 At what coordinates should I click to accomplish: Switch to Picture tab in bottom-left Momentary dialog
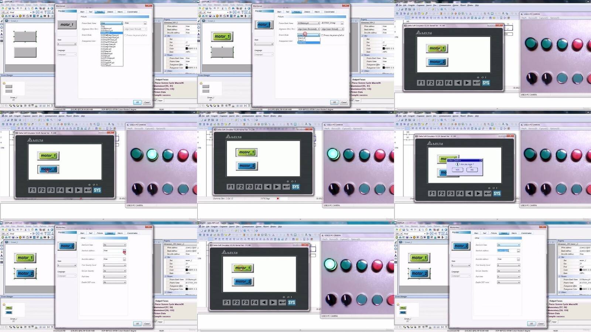100,233
